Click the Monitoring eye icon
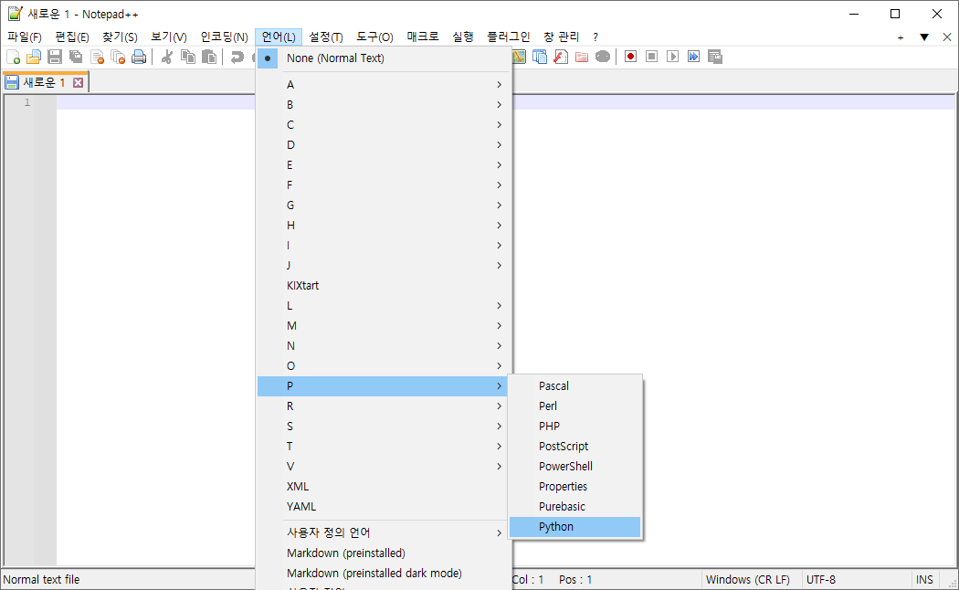959x590 pixels. 603,57
